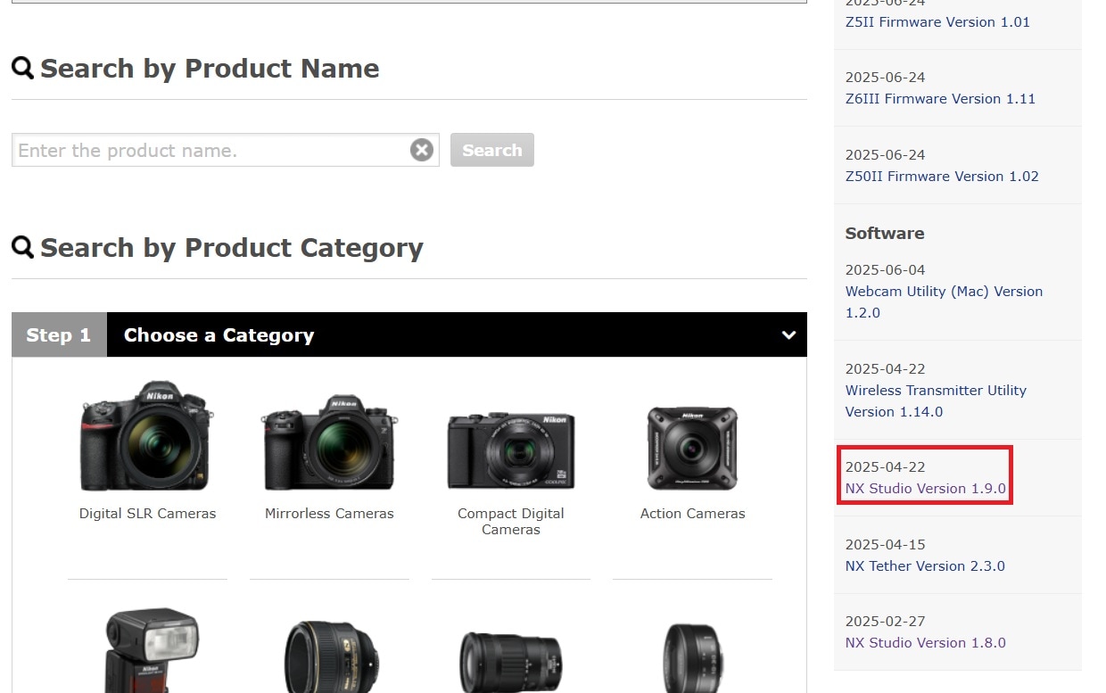The height and width of the screenshot is (693, 1106).
Task: Open NX Tether Version 2.3.0 link
Action: click(925, 566)
